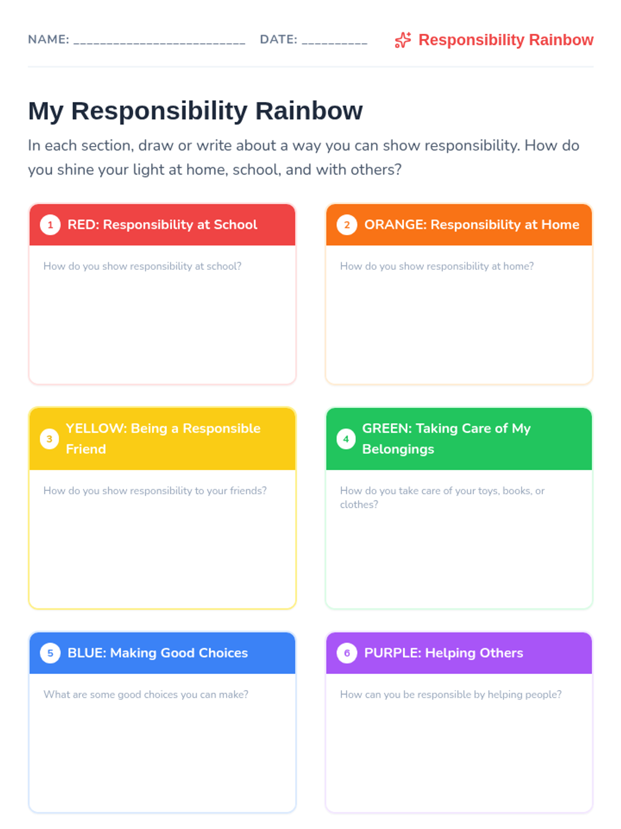Click the number 6 purple badge
621x829 pixels.
pyautogui.click(x=347, y=653)
